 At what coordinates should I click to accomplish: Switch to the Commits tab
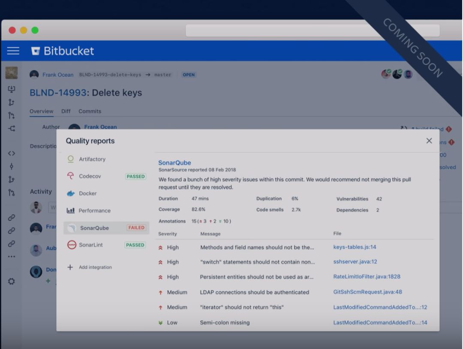click(x=90, y=111)
